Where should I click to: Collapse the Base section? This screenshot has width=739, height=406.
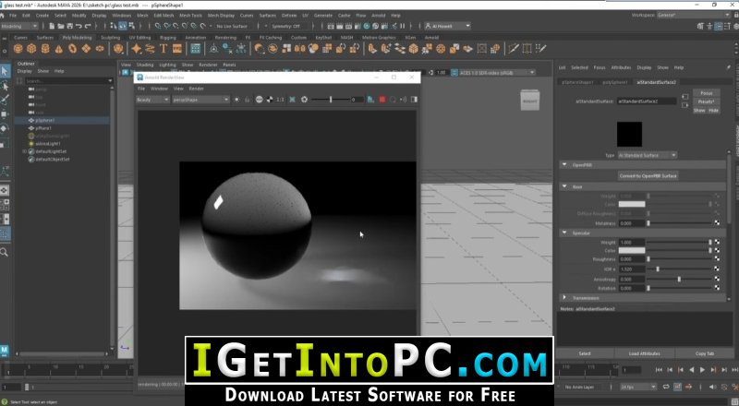tap(564, 186)
